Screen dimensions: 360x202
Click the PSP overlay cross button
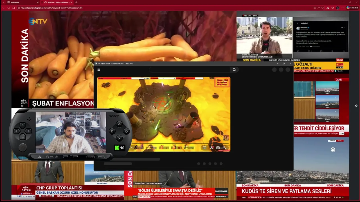pos(119,138)
